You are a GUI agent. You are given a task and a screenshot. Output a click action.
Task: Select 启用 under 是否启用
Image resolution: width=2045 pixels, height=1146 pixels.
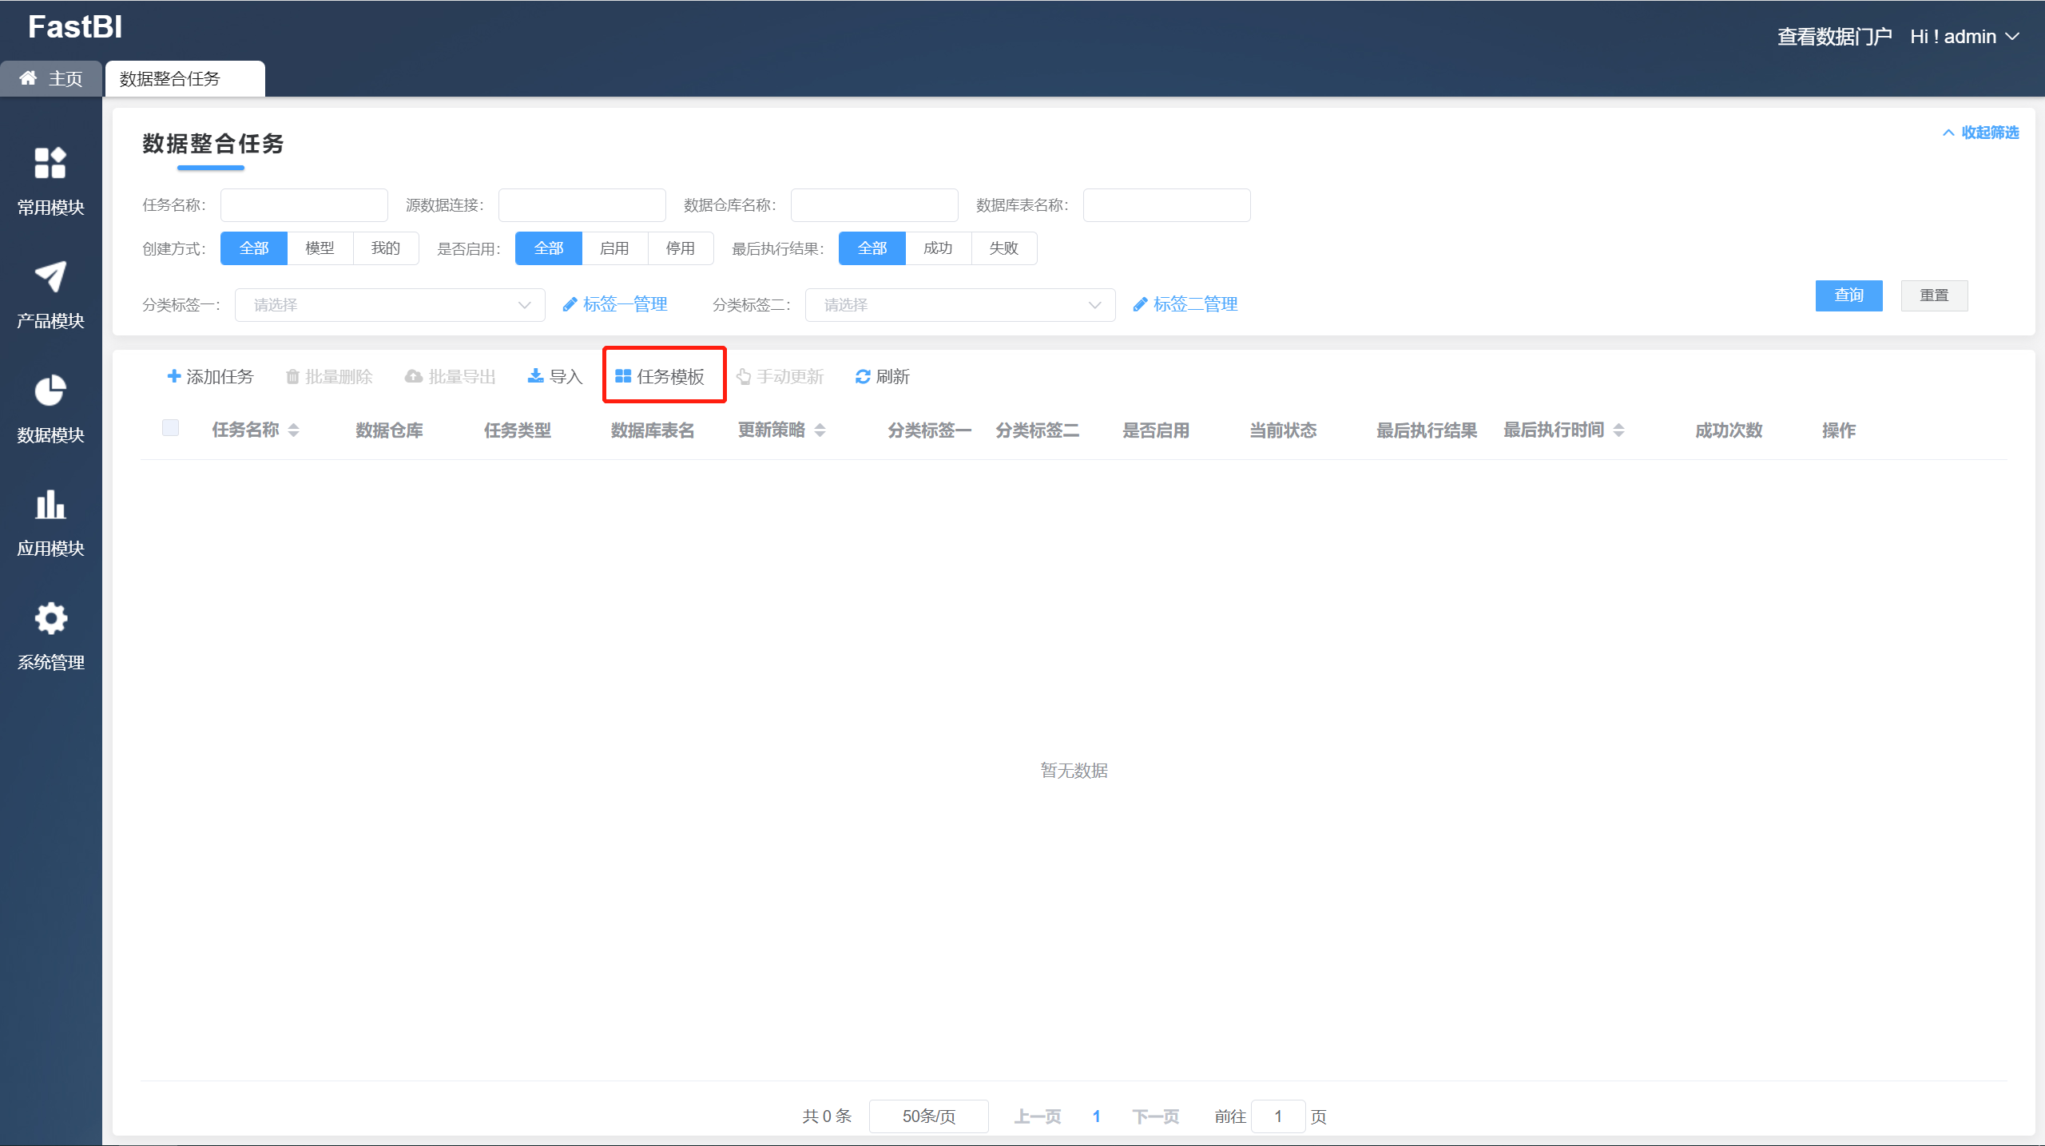click(x=614, y=248)
